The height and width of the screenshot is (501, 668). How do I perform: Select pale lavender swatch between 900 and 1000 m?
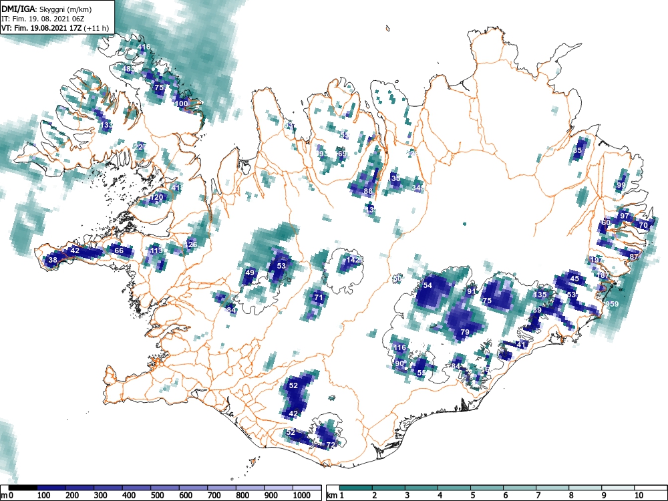pos(279,488)
